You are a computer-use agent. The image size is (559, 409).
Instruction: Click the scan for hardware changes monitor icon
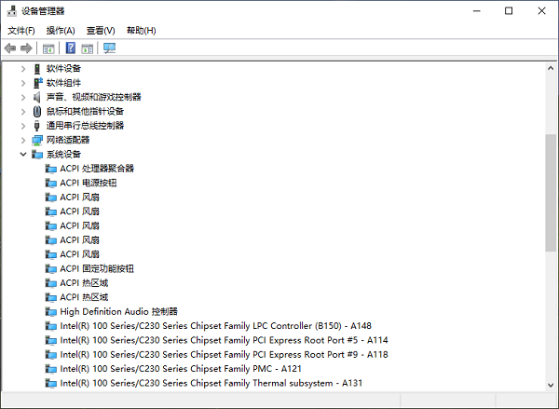tap(109, 48)
